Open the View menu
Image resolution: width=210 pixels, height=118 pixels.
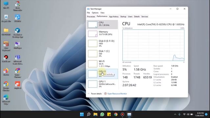pyautogui.click(x=102, y=13)
